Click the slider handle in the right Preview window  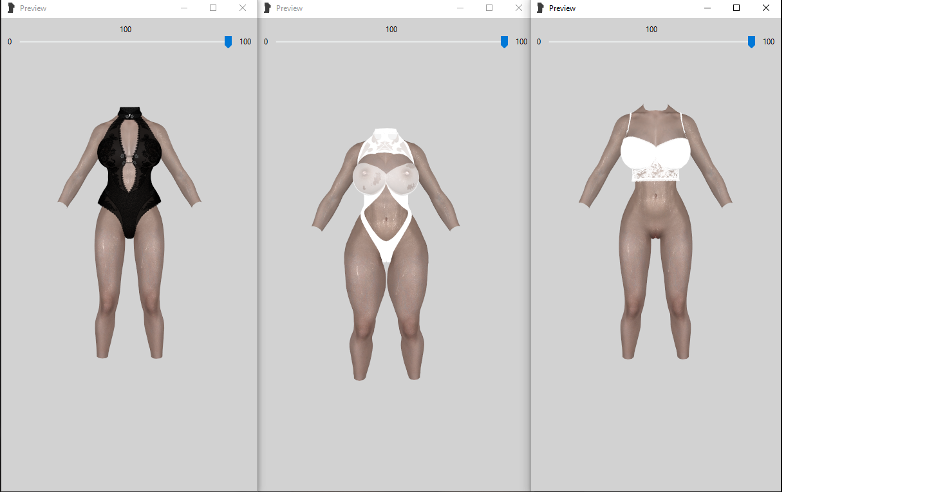tap(751, 42)
